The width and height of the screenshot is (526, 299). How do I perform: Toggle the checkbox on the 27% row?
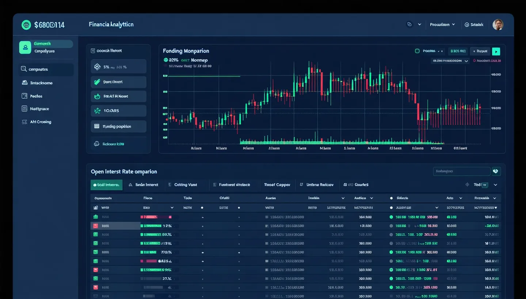(95, 279)
